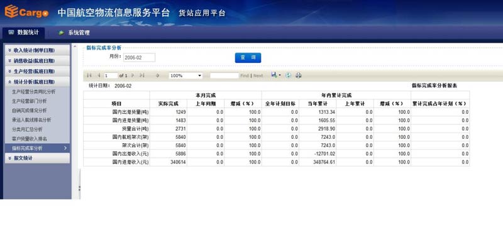Viewport: 503px width, 235px height.
Task: Expand 收入统计(制单日期) section
Action: [37, 50]
